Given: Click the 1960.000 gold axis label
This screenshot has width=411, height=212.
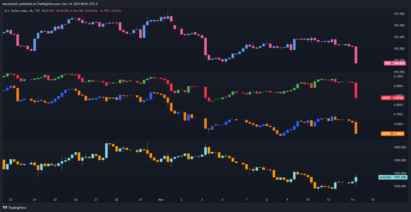Looking at the screenshot, I should [399, 173].
